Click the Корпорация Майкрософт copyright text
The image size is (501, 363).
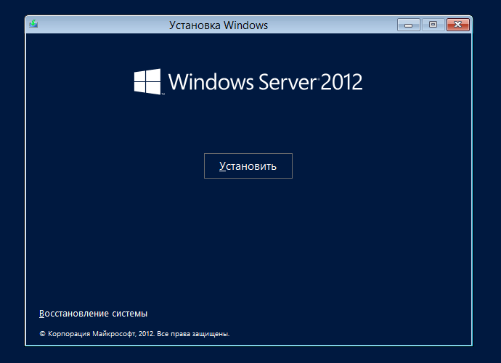tap(134, 334)
